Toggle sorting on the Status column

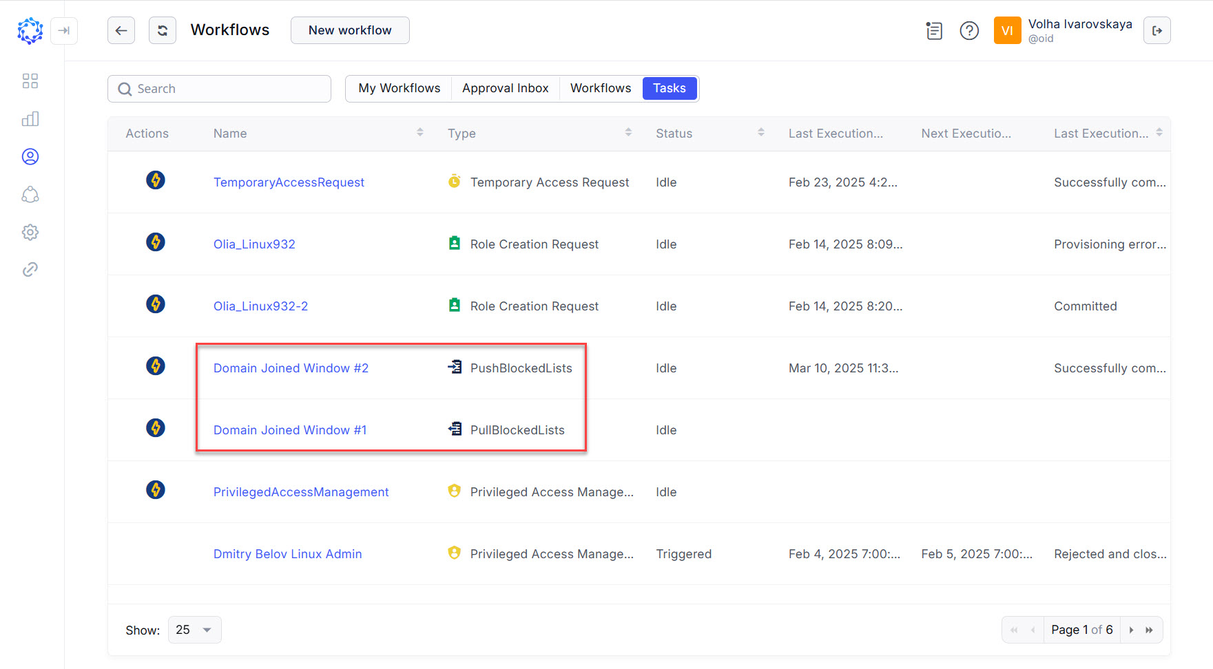(760, 133)
